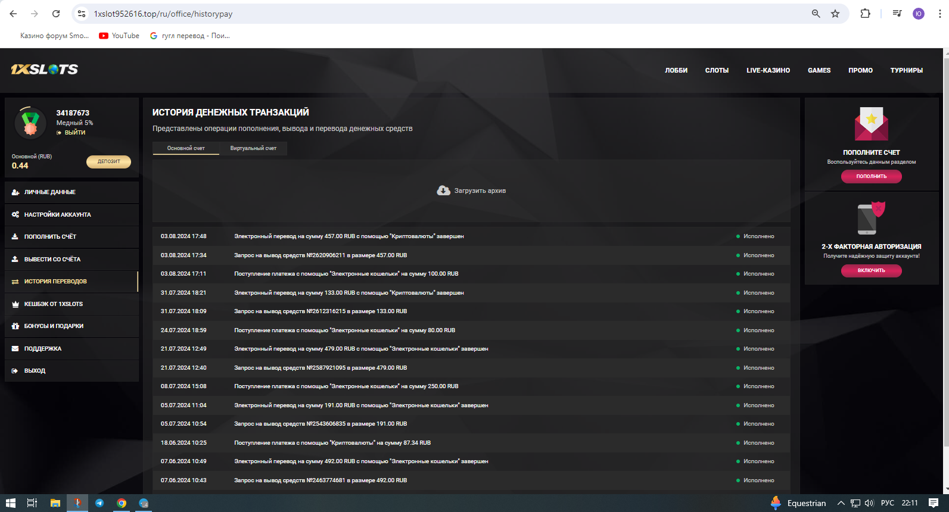
Task: Open Telegram from the taskbar
Action: [99, 503]
